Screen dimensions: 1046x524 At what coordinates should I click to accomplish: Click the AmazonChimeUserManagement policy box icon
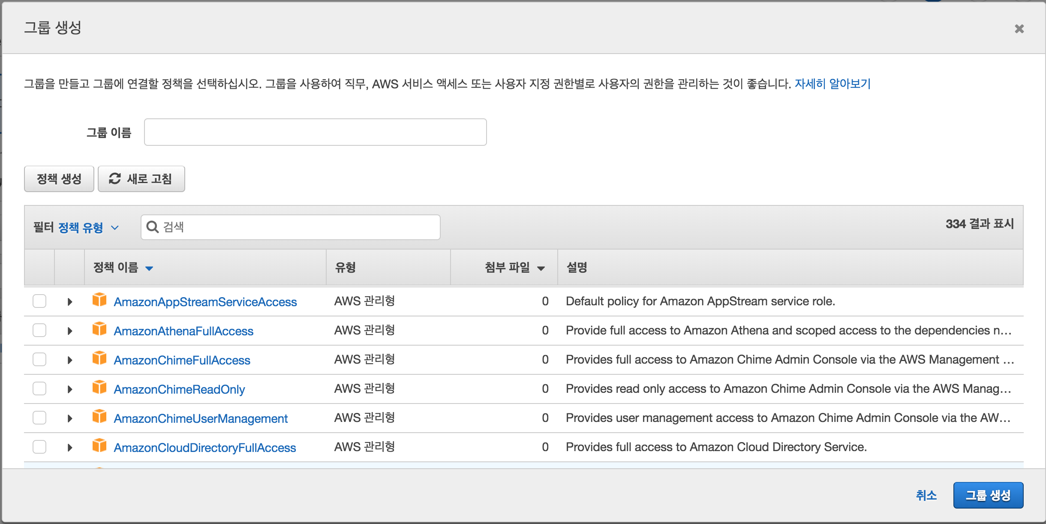tap(99, 416)
